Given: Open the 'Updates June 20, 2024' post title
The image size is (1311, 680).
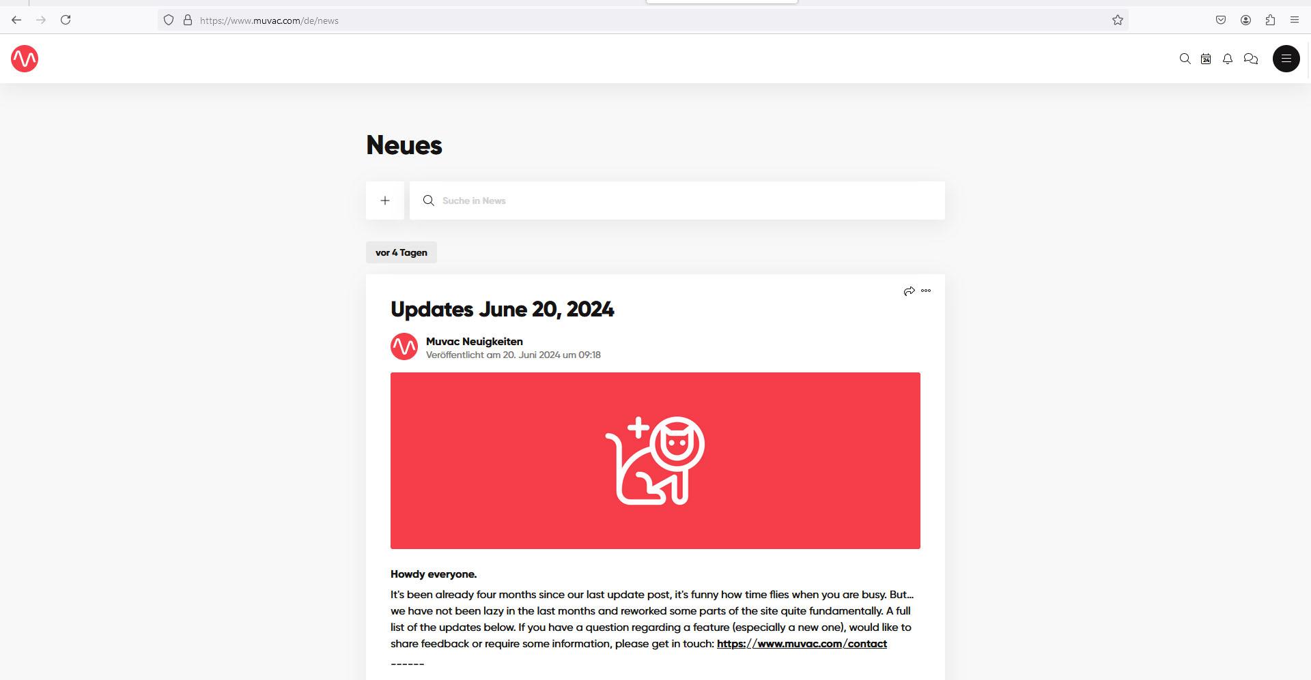Looking at the screenshot, I should [503, 309].
